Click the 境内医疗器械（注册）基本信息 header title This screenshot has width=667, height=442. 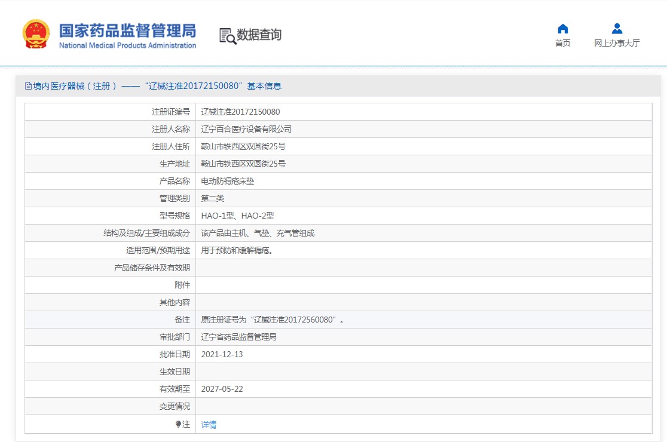point(157,86)
